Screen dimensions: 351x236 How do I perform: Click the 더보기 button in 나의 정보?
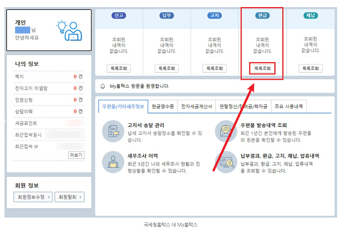click(76, 155)
